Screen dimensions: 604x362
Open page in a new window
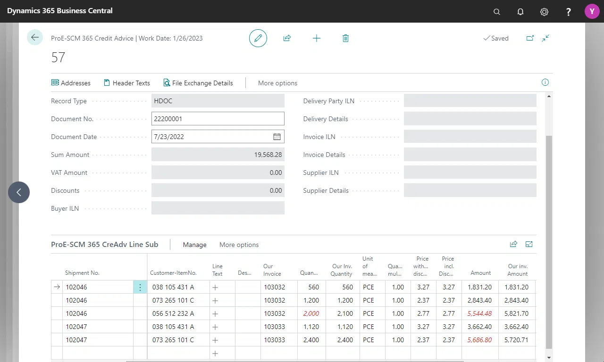530,38
